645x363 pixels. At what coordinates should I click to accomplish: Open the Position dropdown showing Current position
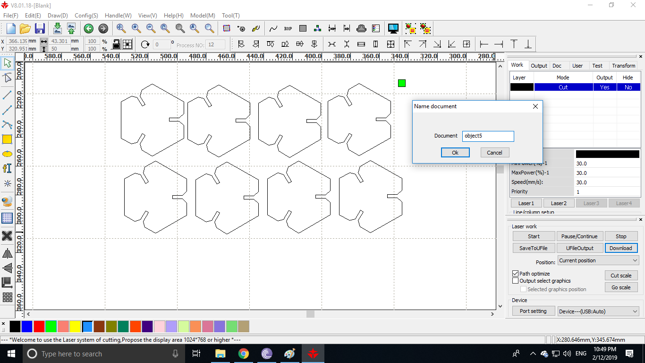[598, 260]
